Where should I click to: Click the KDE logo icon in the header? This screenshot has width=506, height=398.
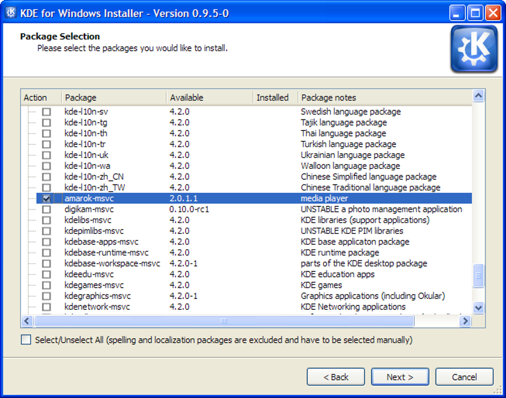(x=474, y=49)
